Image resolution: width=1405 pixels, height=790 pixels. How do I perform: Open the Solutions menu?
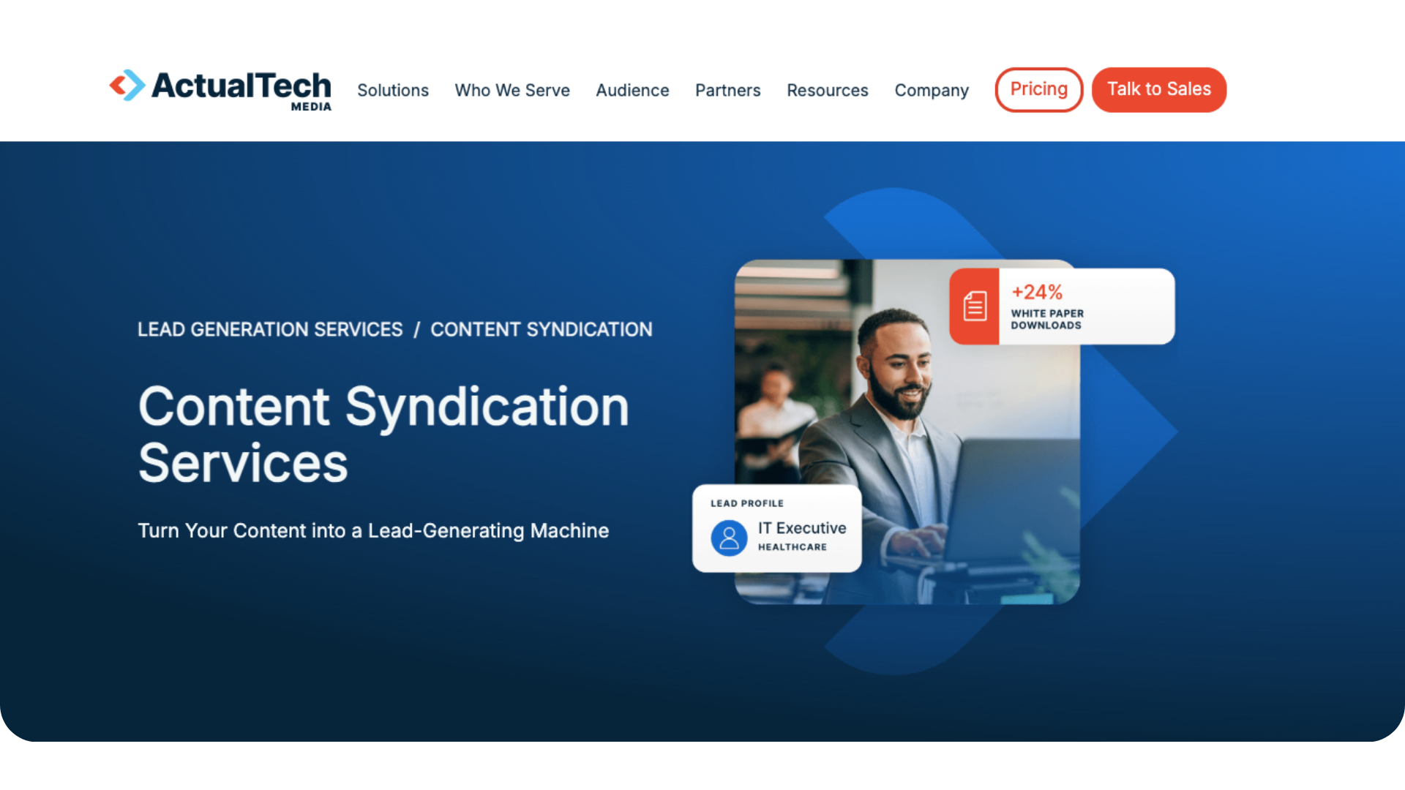click(x=393, y=90)
